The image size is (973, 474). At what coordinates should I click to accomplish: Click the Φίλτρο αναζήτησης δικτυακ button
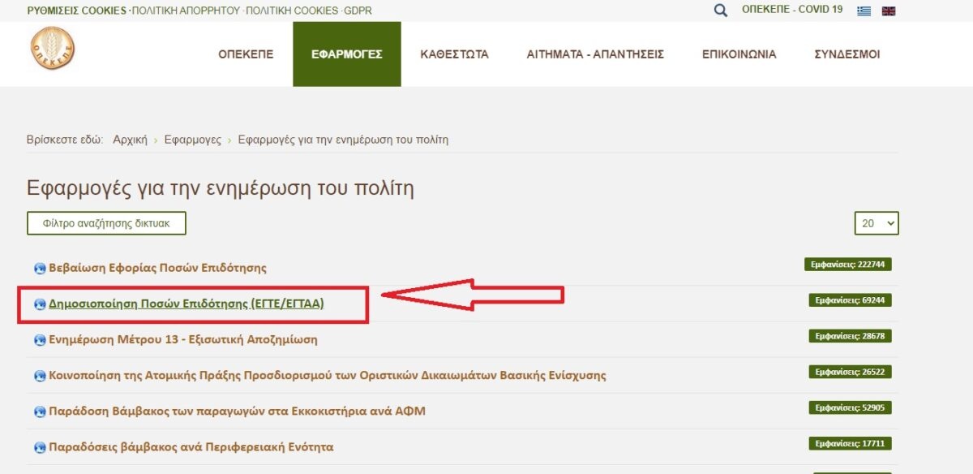click(106, 223)
